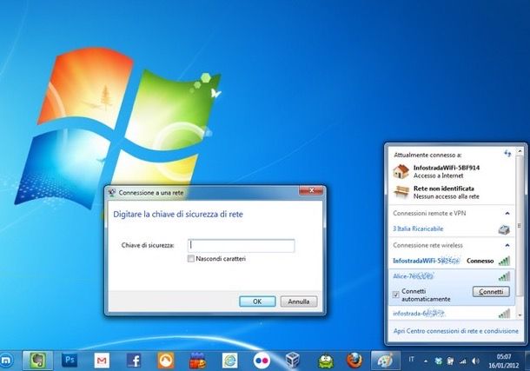
Task: Collapse the Connessione rete wireless section
Action: 507,245
